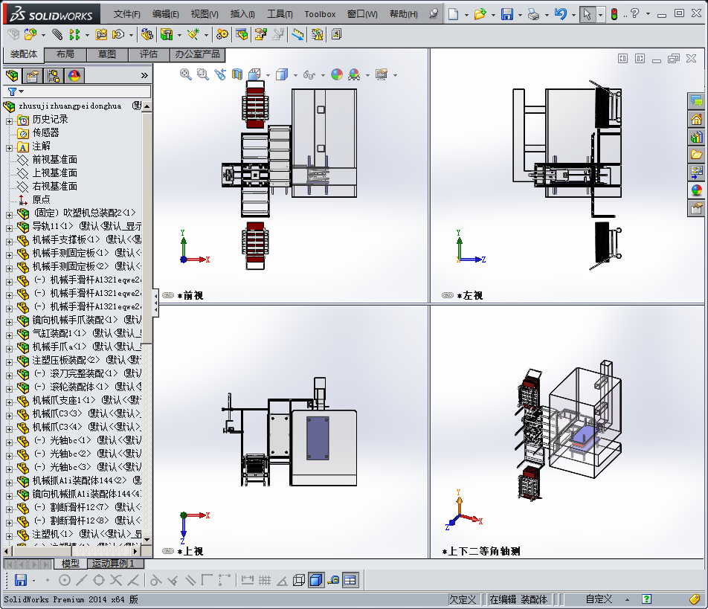708x609 pixels.
Task: Click the link-views toggle beside 前视
Action: (168, 295)
